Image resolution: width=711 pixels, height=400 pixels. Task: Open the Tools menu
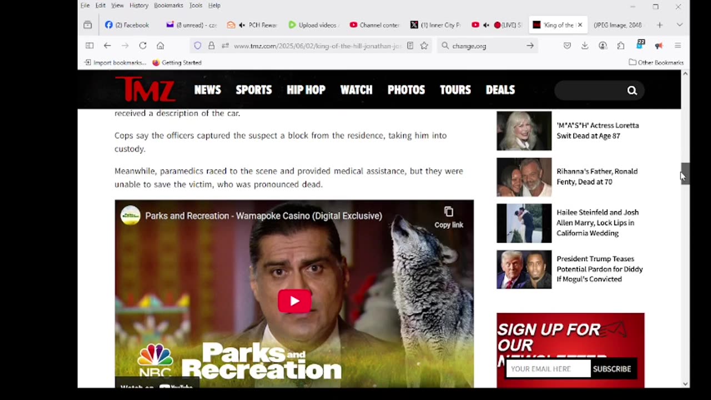196,6
